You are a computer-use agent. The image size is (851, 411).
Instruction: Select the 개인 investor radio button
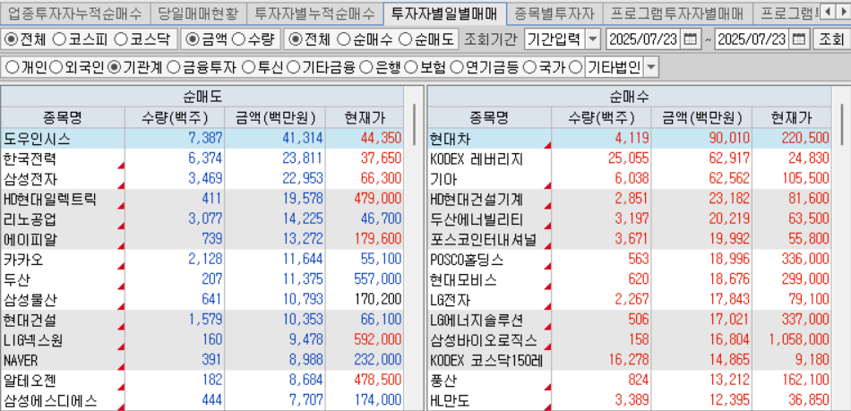point(26,67)
